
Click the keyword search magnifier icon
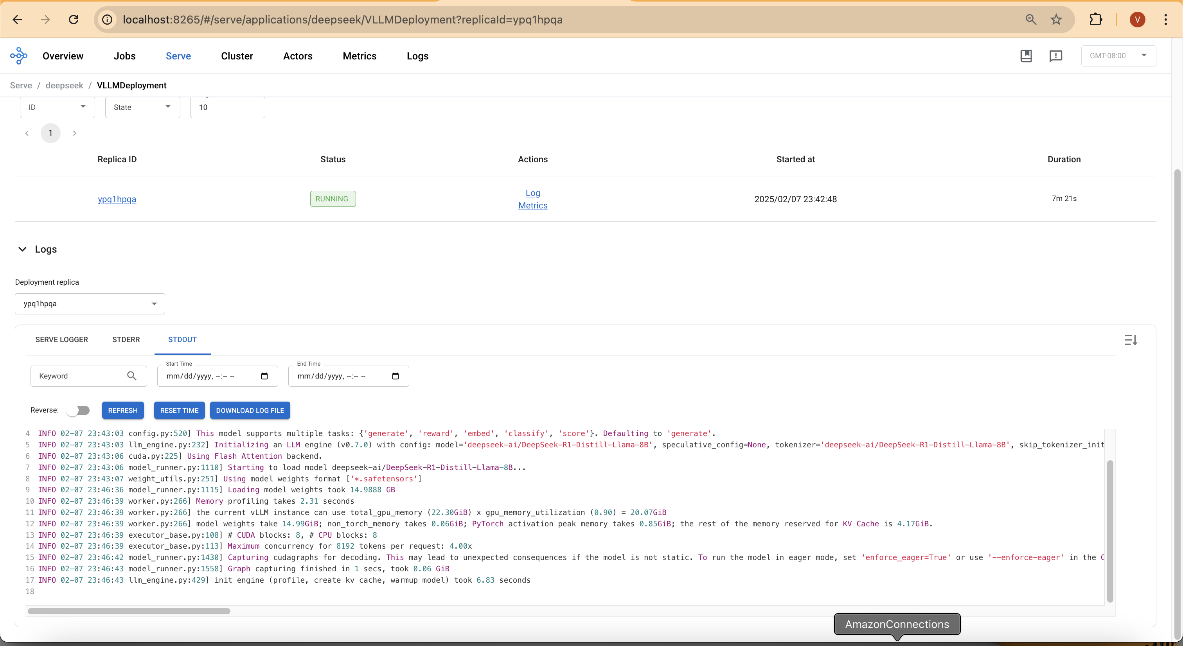(132, 376)
